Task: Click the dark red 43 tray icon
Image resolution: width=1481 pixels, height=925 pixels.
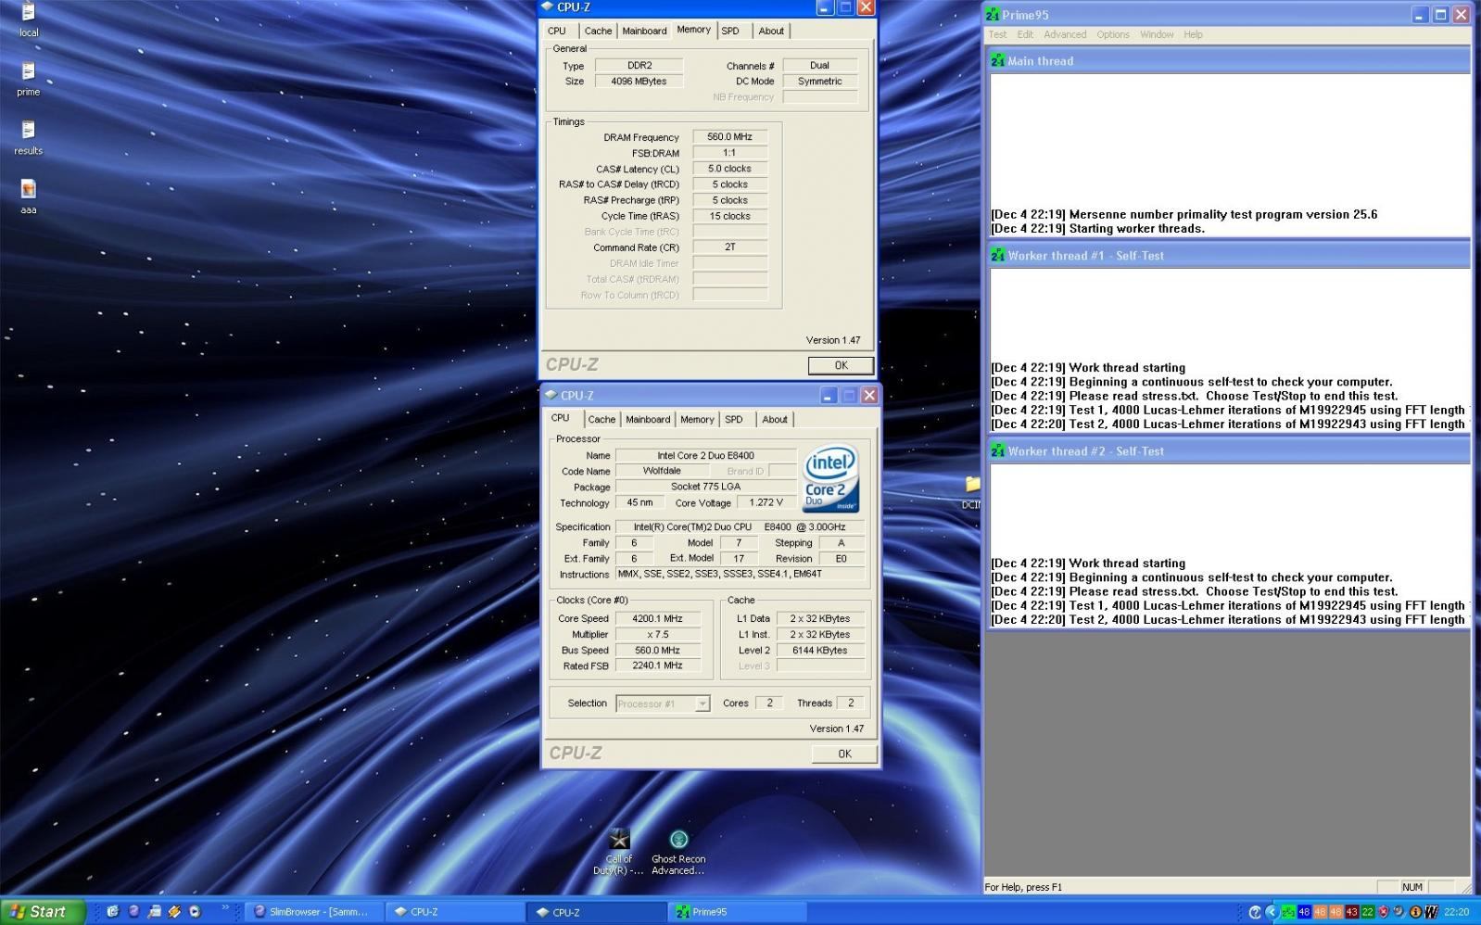Action: tap(1351, 913)
